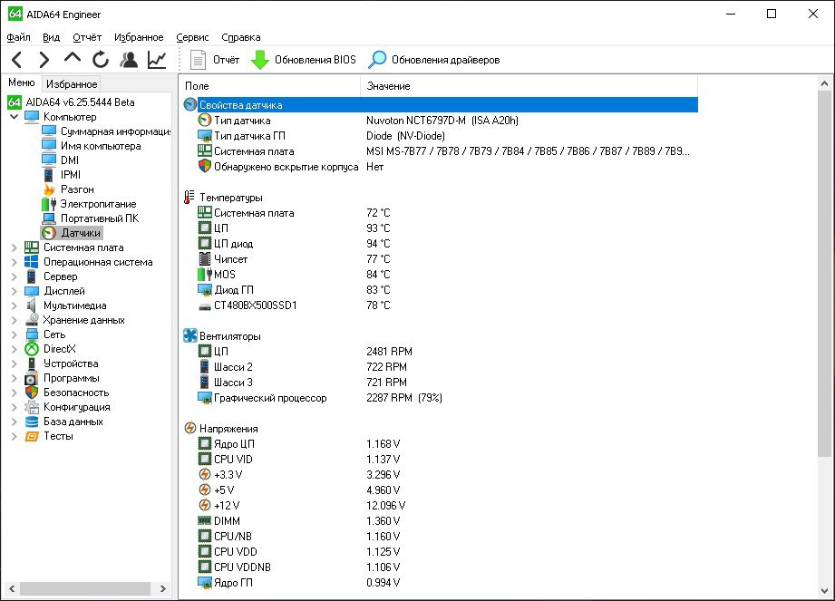Click the Напряжения lightning icon
Image resolution: width=835 pixels, height=601 pixels.
[x=190, y=428]
